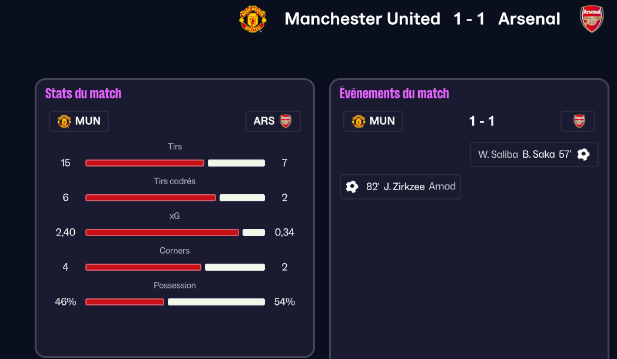This screenshot has width=617, height=359.
Task: Select the MUN team badge in stats
Action: [x=79, y=121]
